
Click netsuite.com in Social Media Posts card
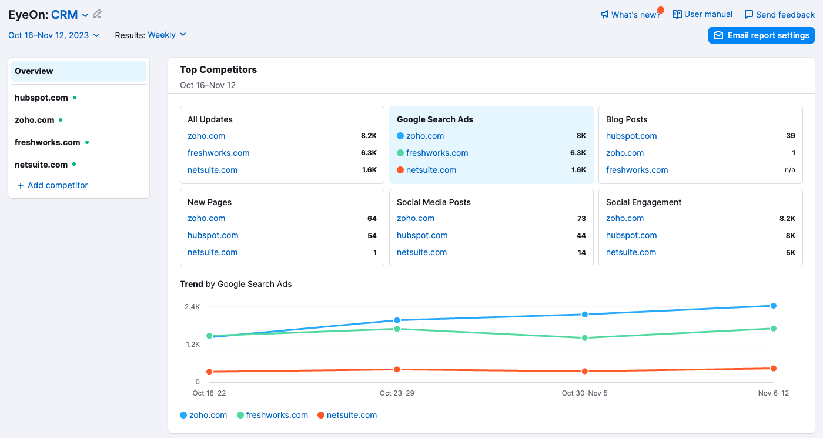pos(422,252)
